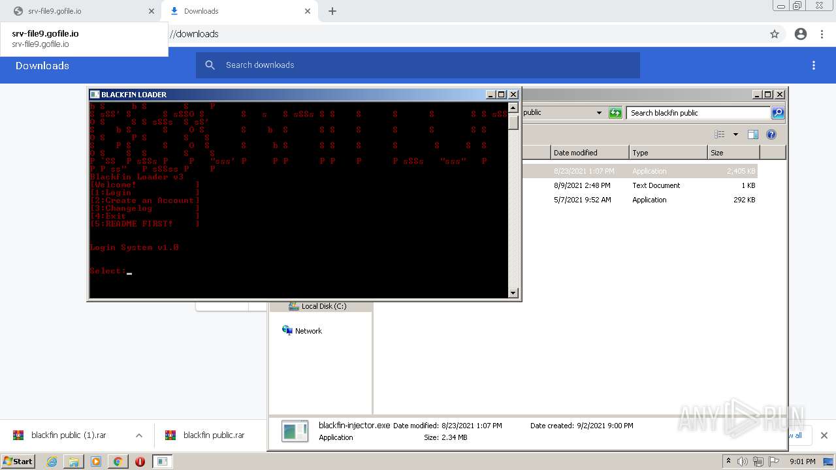This screenshot has height=470, width=836.
Task: Click blackfin-injector.exe icon in details pane
Action: coord(295,431)
